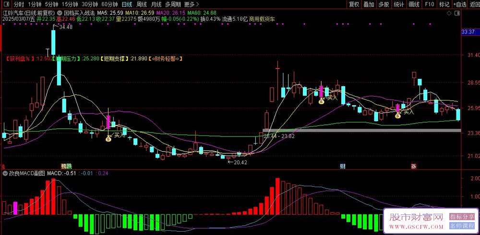The height and width of the screenshot is (235, 480).
Task: Toggle the right side panel icon
Action: pos(457,13)
